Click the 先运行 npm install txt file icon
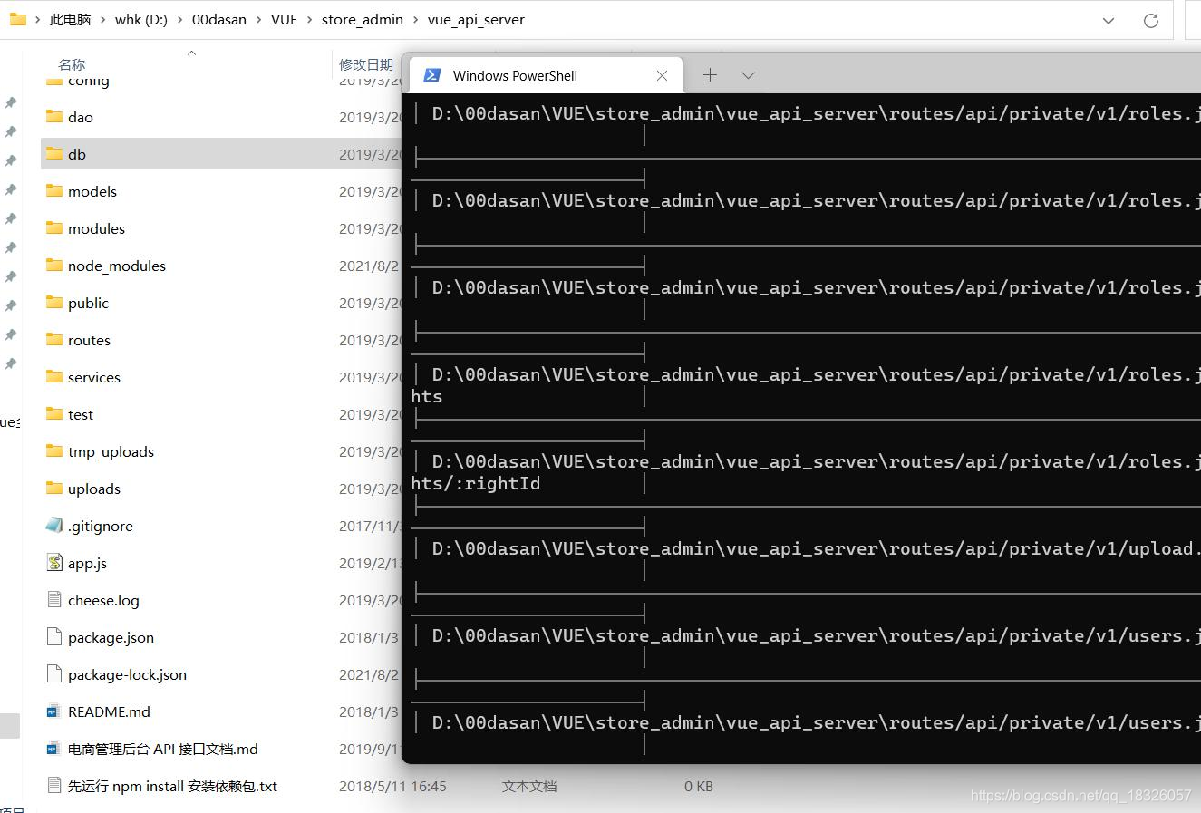 point(54,785)
